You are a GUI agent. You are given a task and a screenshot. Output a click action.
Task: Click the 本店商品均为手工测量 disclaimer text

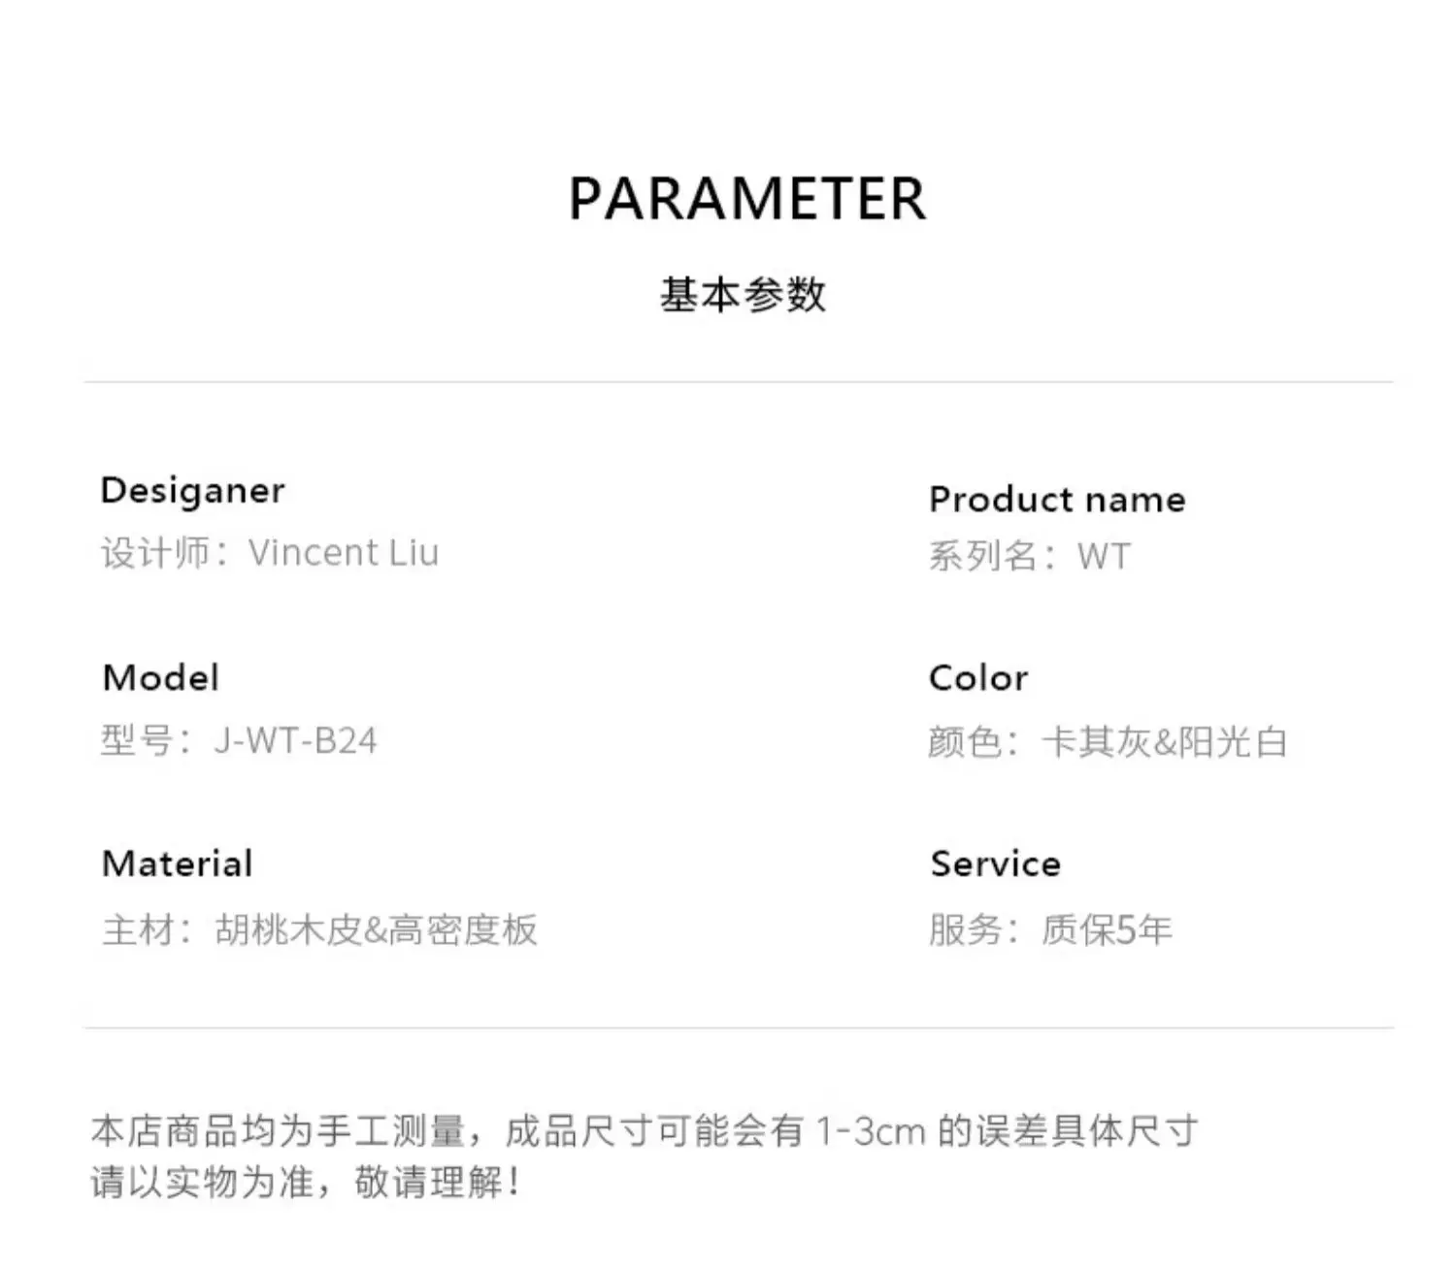279,1131
